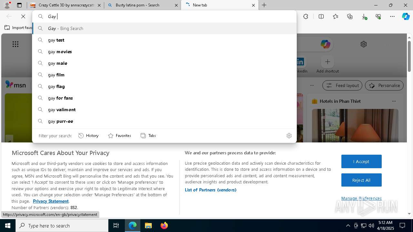The width and height of the screenshot is (413, 232).
Task: Open the Manage Preferences link
Action: point(361,198)
